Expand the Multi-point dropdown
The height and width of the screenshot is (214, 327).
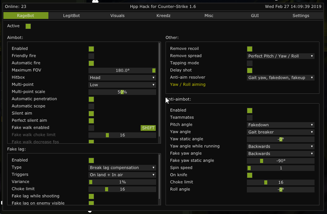(x=122, y=85)
